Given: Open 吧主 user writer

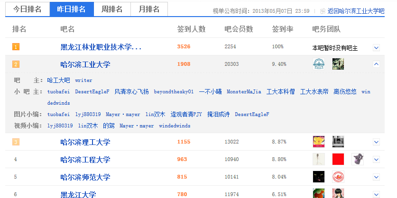Looking at the screenshot, I should 83,81.
